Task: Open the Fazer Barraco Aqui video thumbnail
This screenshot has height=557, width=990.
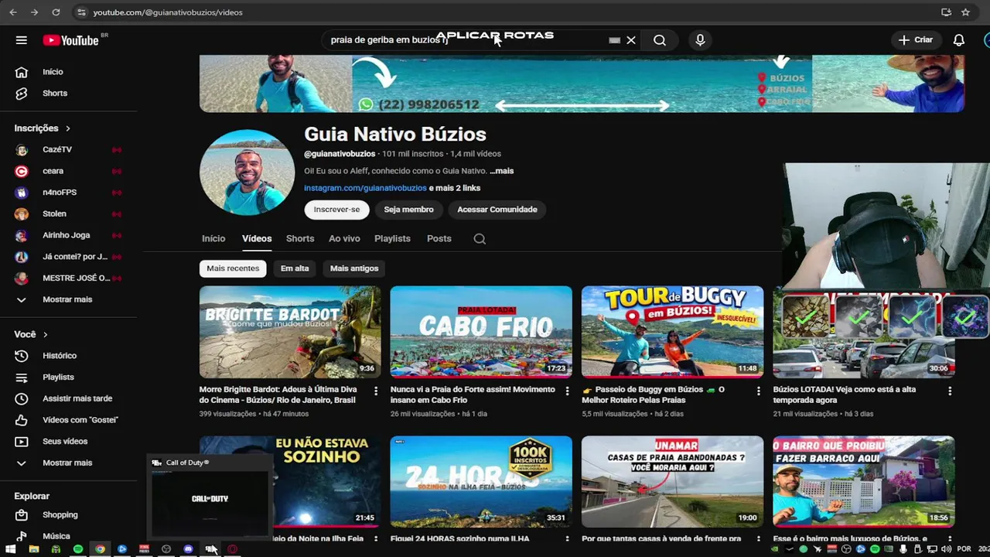Action: pyautogui.click(x=863, y=481)
